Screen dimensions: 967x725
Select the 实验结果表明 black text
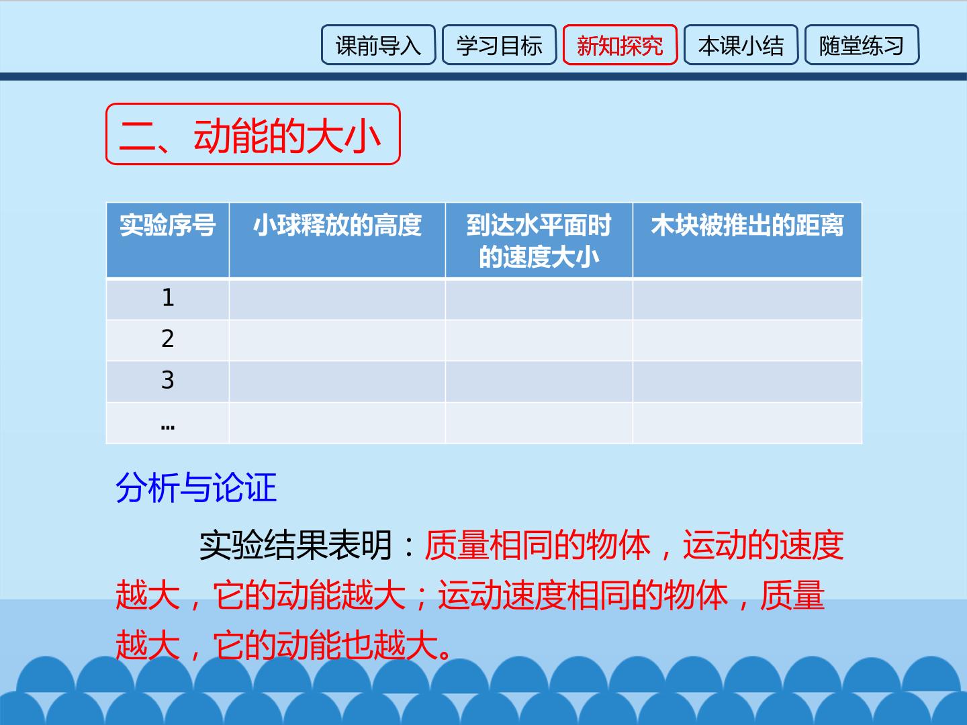click(295, 545)
